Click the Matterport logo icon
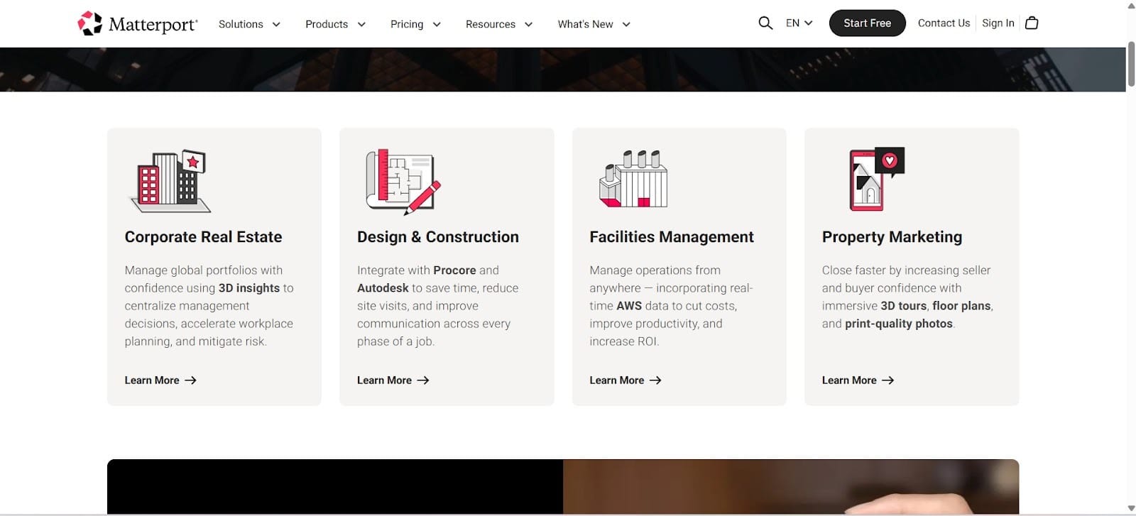The image size is (1136, 516). (x=90, y=23)
